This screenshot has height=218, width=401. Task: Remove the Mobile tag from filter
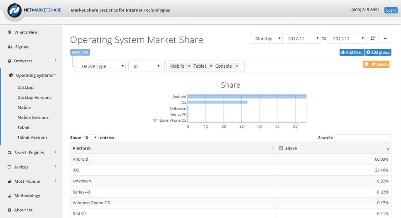(189, 66)
